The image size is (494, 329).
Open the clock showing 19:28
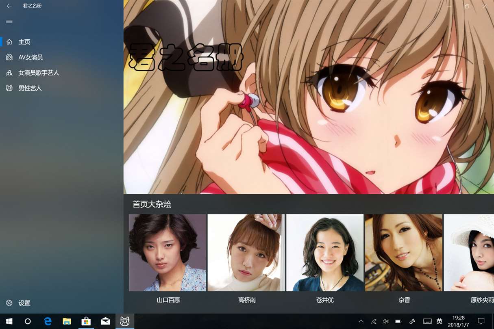click(x=459, y=321)
